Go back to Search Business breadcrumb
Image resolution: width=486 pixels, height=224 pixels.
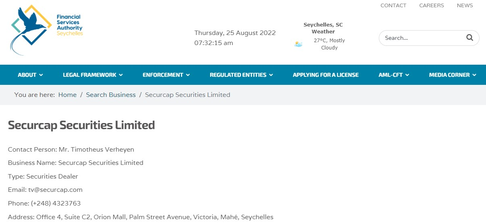tap(111, 95)
